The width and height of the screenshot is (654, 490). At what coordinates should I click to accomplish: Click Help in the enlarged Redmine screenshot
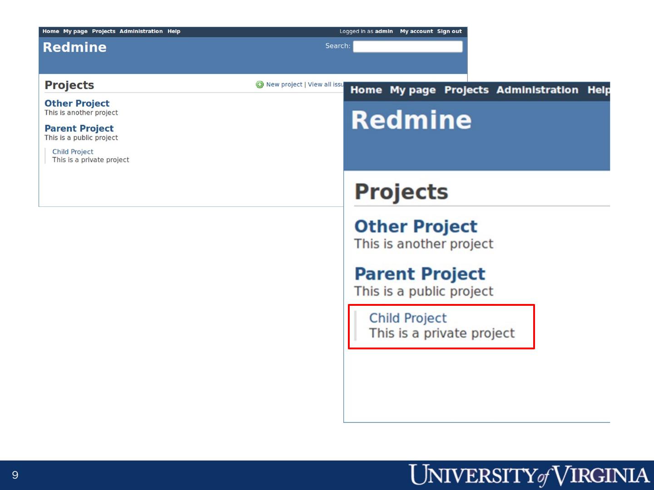point(599,90)
